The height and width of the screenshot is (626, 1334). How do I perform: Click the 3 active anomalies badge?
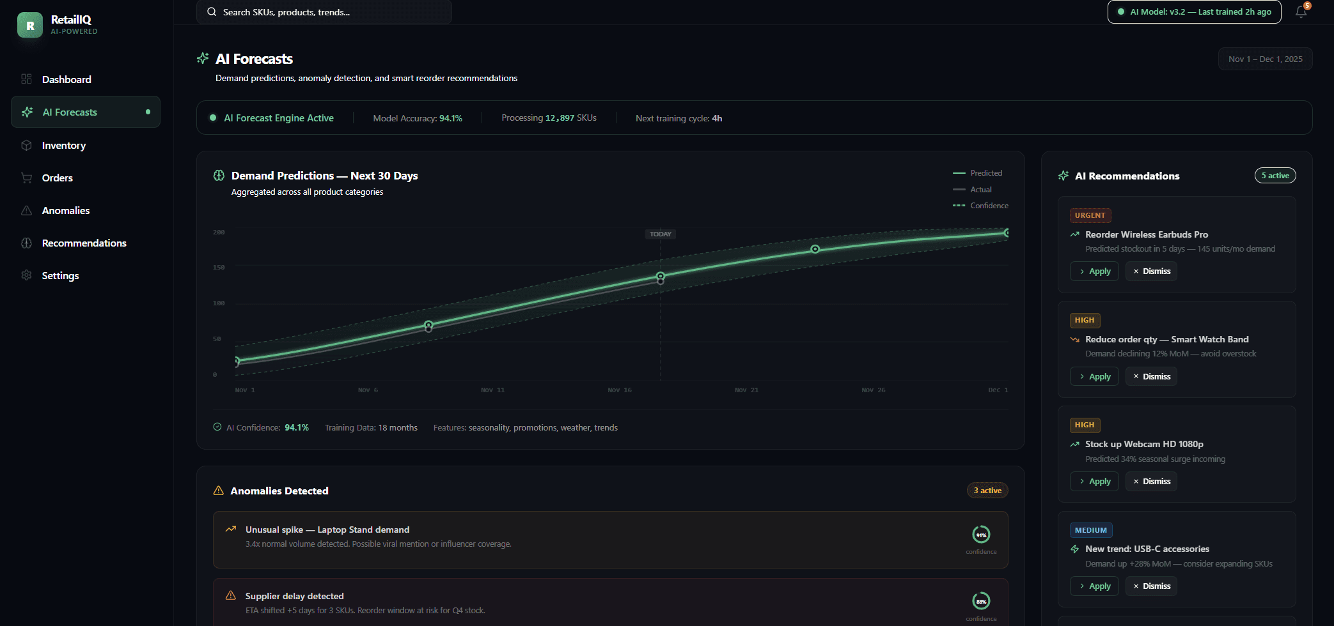(x=987, y=491)
